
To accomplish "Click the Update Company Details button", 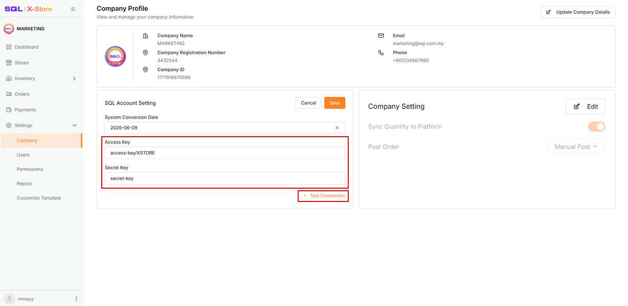I will pos(578,12).
